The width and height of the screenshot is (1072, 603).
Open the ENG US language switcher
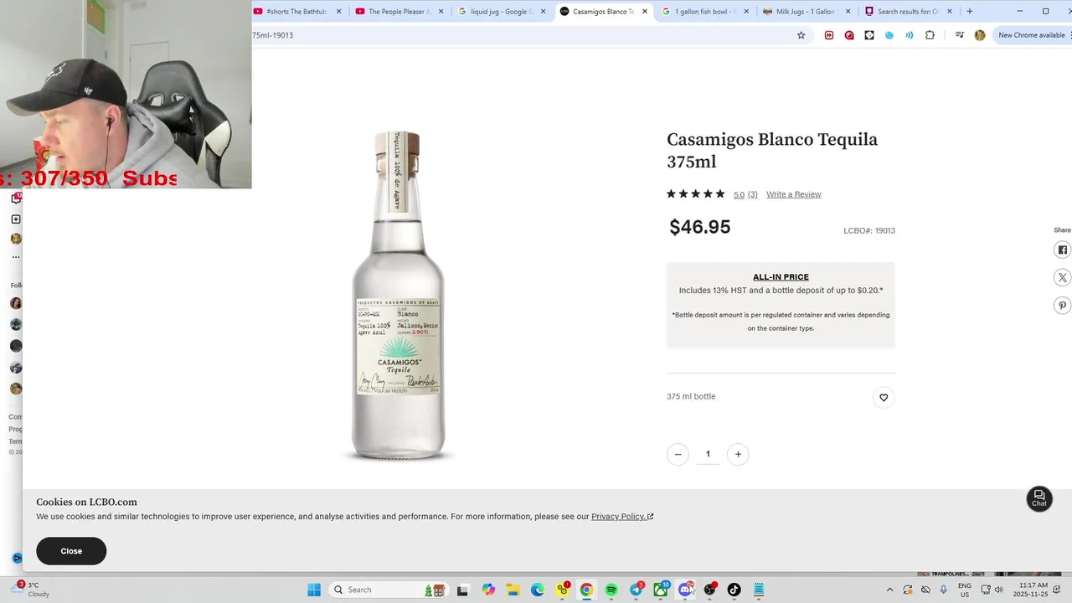click(964, 590)
